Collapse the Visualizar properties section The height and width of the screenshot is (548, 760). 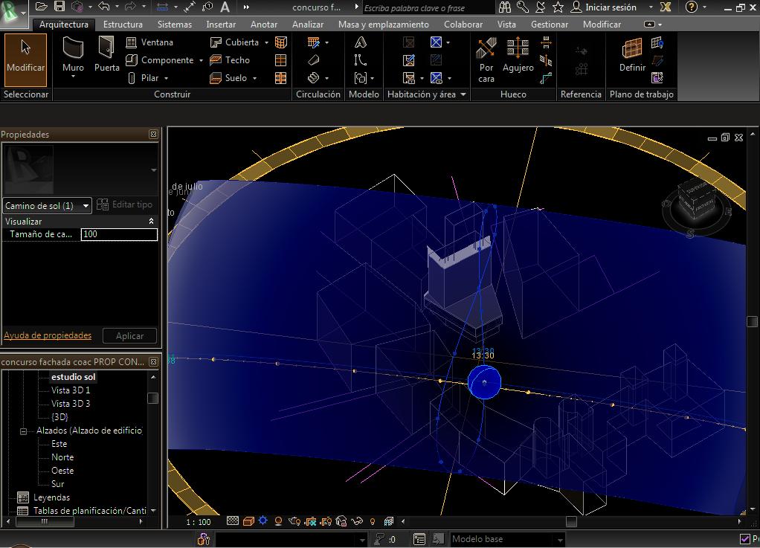coord(152,222)
